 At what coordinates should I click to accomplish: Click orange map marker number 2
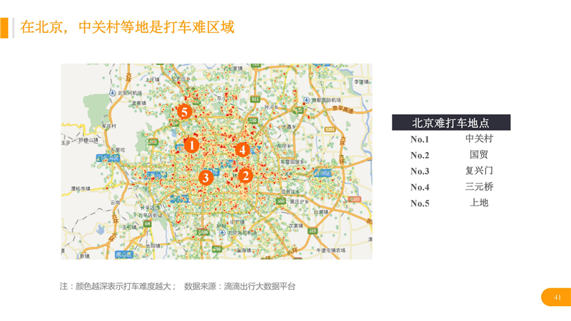click(x=246, y=174)
